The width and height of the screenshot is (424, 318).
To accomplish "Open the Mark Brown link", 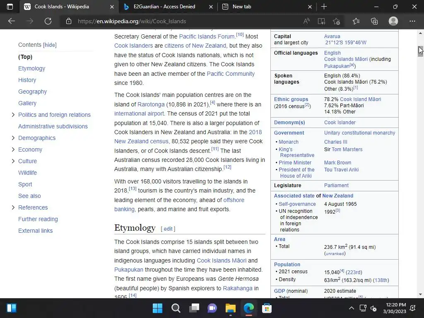I will 337,163.
